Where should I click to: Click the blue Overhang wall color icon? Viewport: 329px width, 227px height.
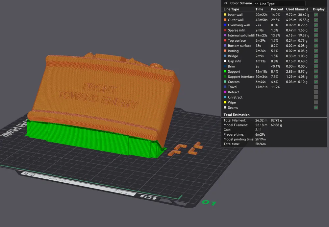[225, 25]
